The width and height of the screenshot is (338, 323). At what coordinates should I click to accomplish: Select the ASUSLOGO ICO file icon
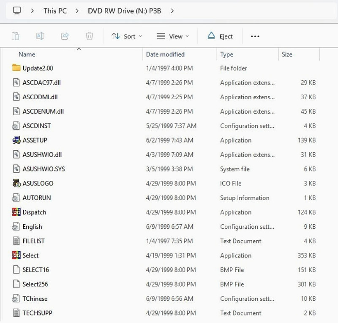coord(16,183)
